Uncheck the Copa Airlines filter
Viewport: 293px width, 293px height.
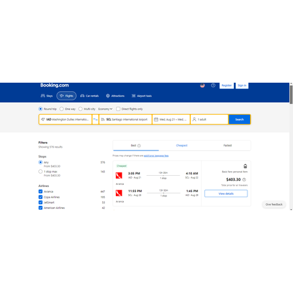40,197
